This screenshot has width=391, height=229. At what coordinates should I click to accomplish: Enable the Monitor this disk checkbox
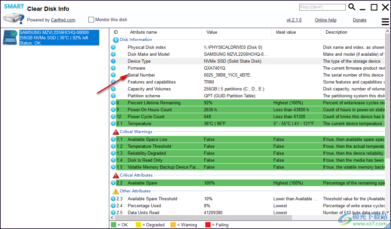click(91, 20)
